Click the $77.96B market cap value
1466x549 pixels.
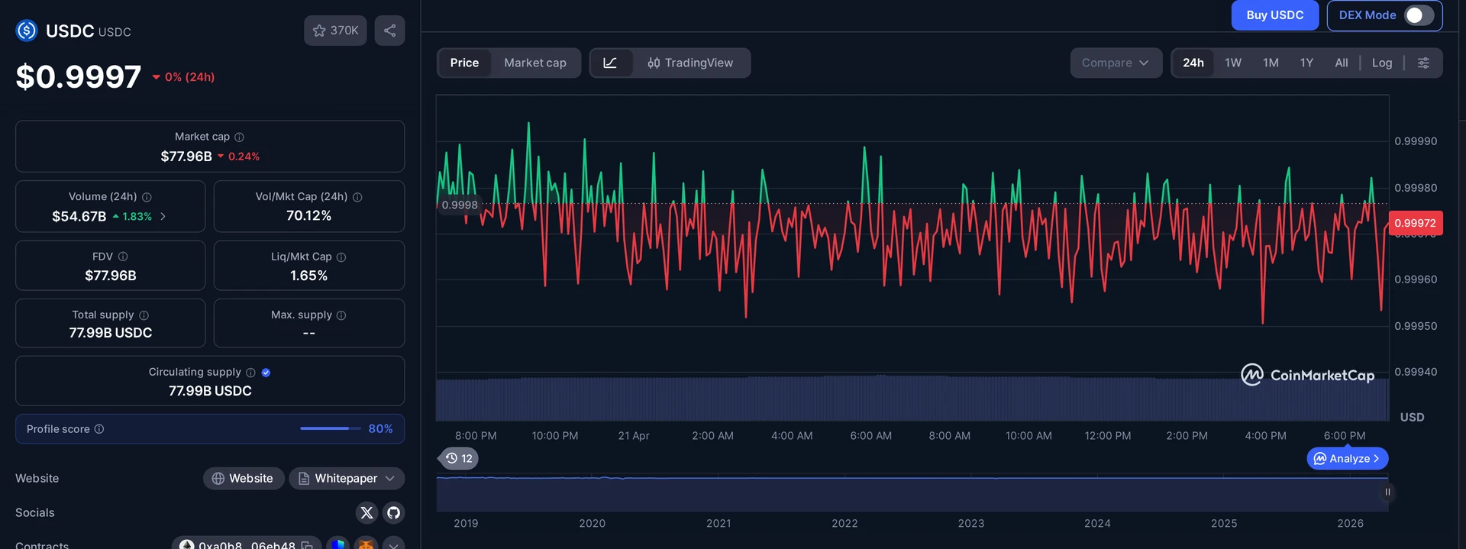(186, 157)
